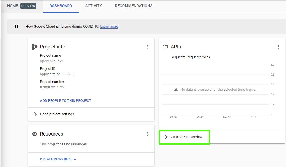Switch to the ACTIVITY tab
Viewport: 286px width, 167px height.
(93, 6)
